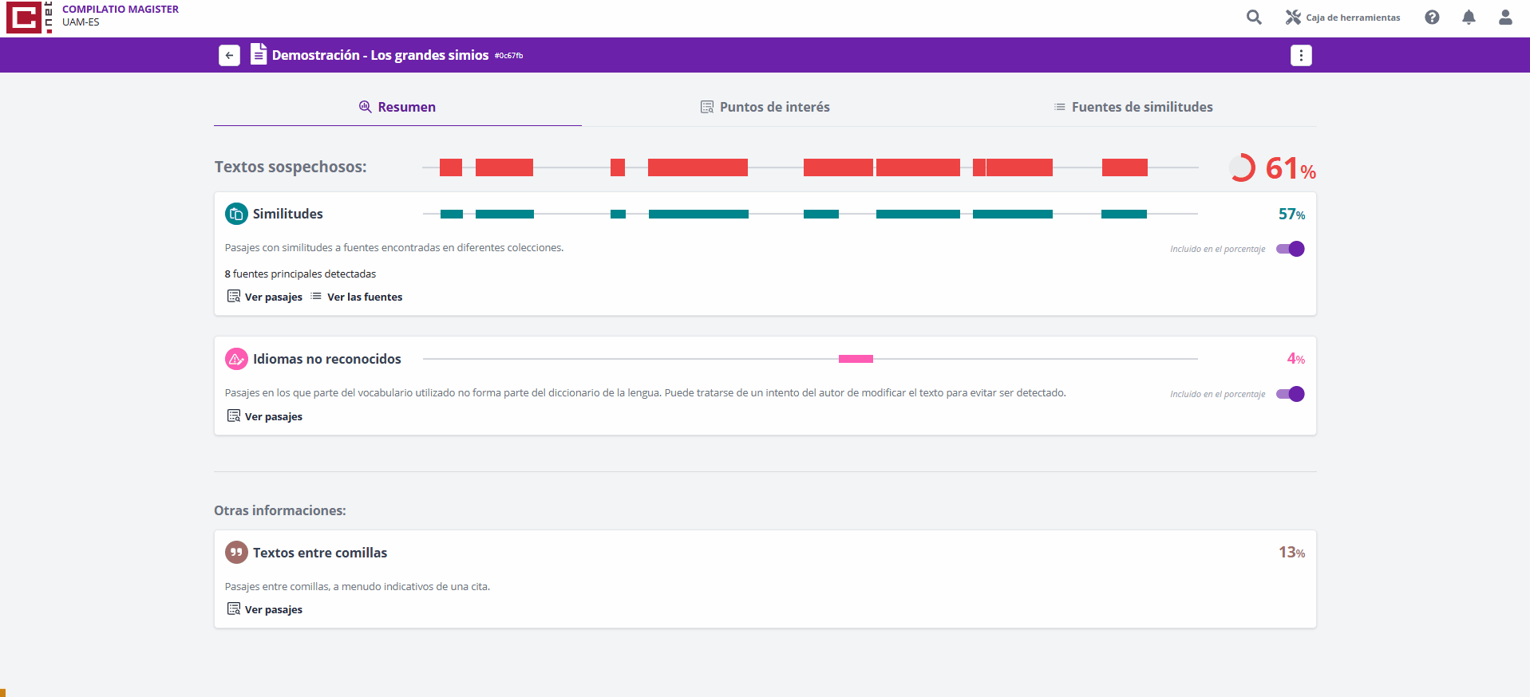Click the Compilatio Magister logo
Image resolution: width=1530 pixels, height=697 pixels.
[29, 18]
